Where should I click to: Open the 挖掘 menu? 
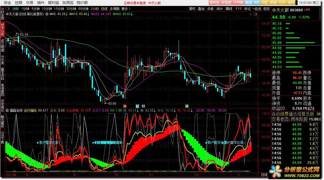[x=19, y=3]
